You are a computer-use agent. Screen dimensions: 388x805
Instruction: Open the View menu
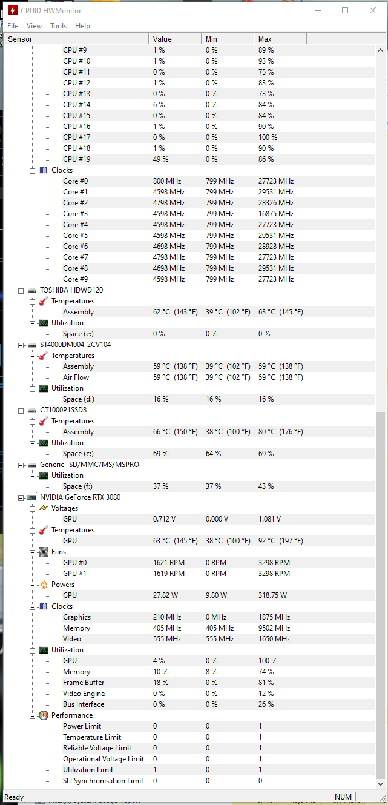point(35,26)
